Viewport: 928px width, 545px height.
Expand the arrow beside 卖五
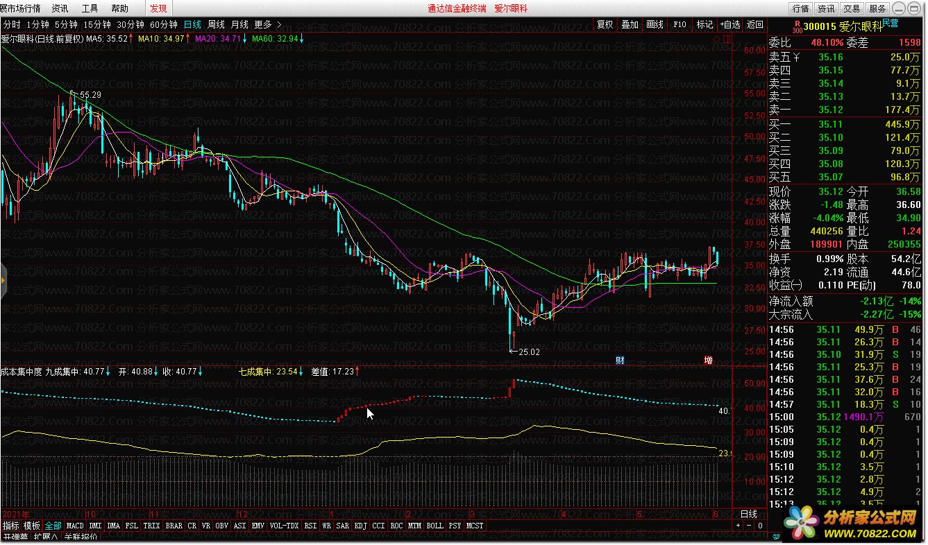(x=798, y=57)
